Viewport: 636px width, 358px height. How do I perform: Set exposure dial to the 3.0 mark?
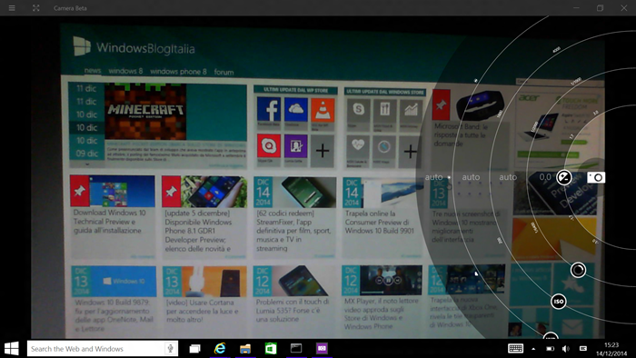click(595, 113)
